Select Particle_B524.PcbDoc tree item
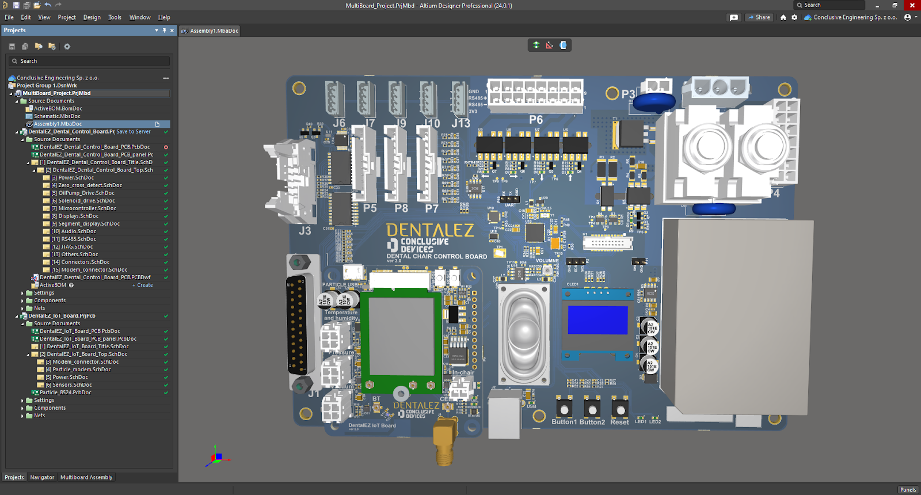The height and width of the screenshot is (495, 921). tap(65, 393)
